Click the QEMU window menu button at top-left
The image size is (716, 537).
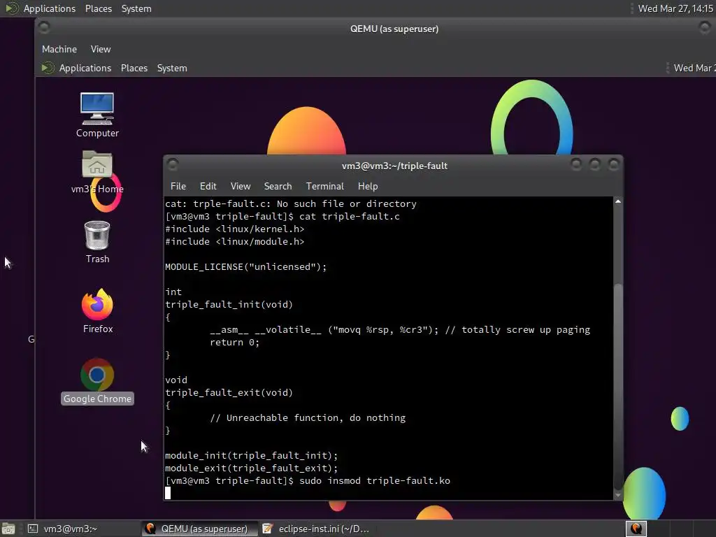point(44,28)
